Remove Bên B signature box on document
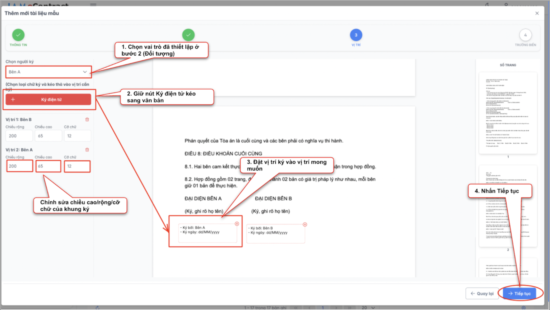 coord(305,224)
